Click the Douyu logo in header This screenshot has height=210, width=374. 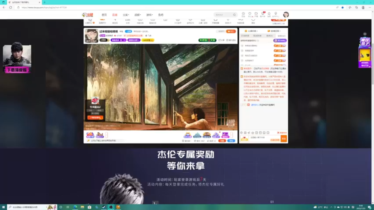(x=87, y=15)
